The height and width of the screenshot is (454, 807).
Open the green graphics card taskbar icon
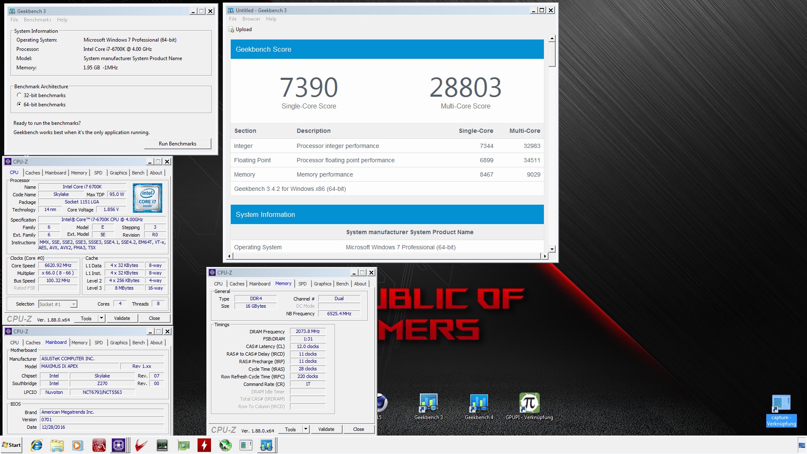click(x=183, y=445)
